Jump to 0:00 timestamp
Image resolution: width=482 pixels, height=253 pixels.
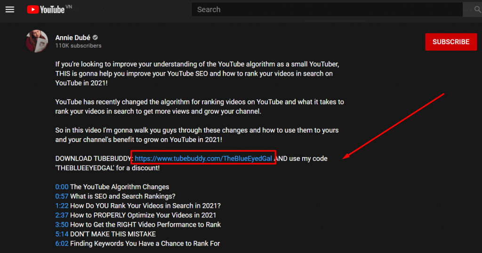pyautogui.click(x=62, y=187)
